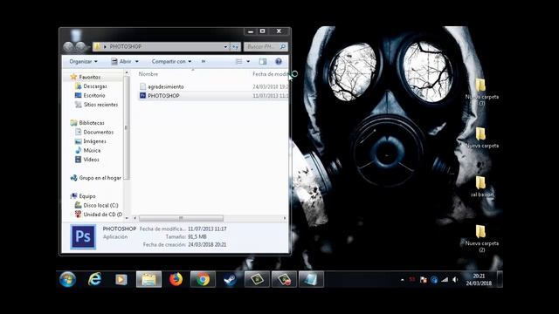Click the Abrir toolbar button

click(121, 62)
